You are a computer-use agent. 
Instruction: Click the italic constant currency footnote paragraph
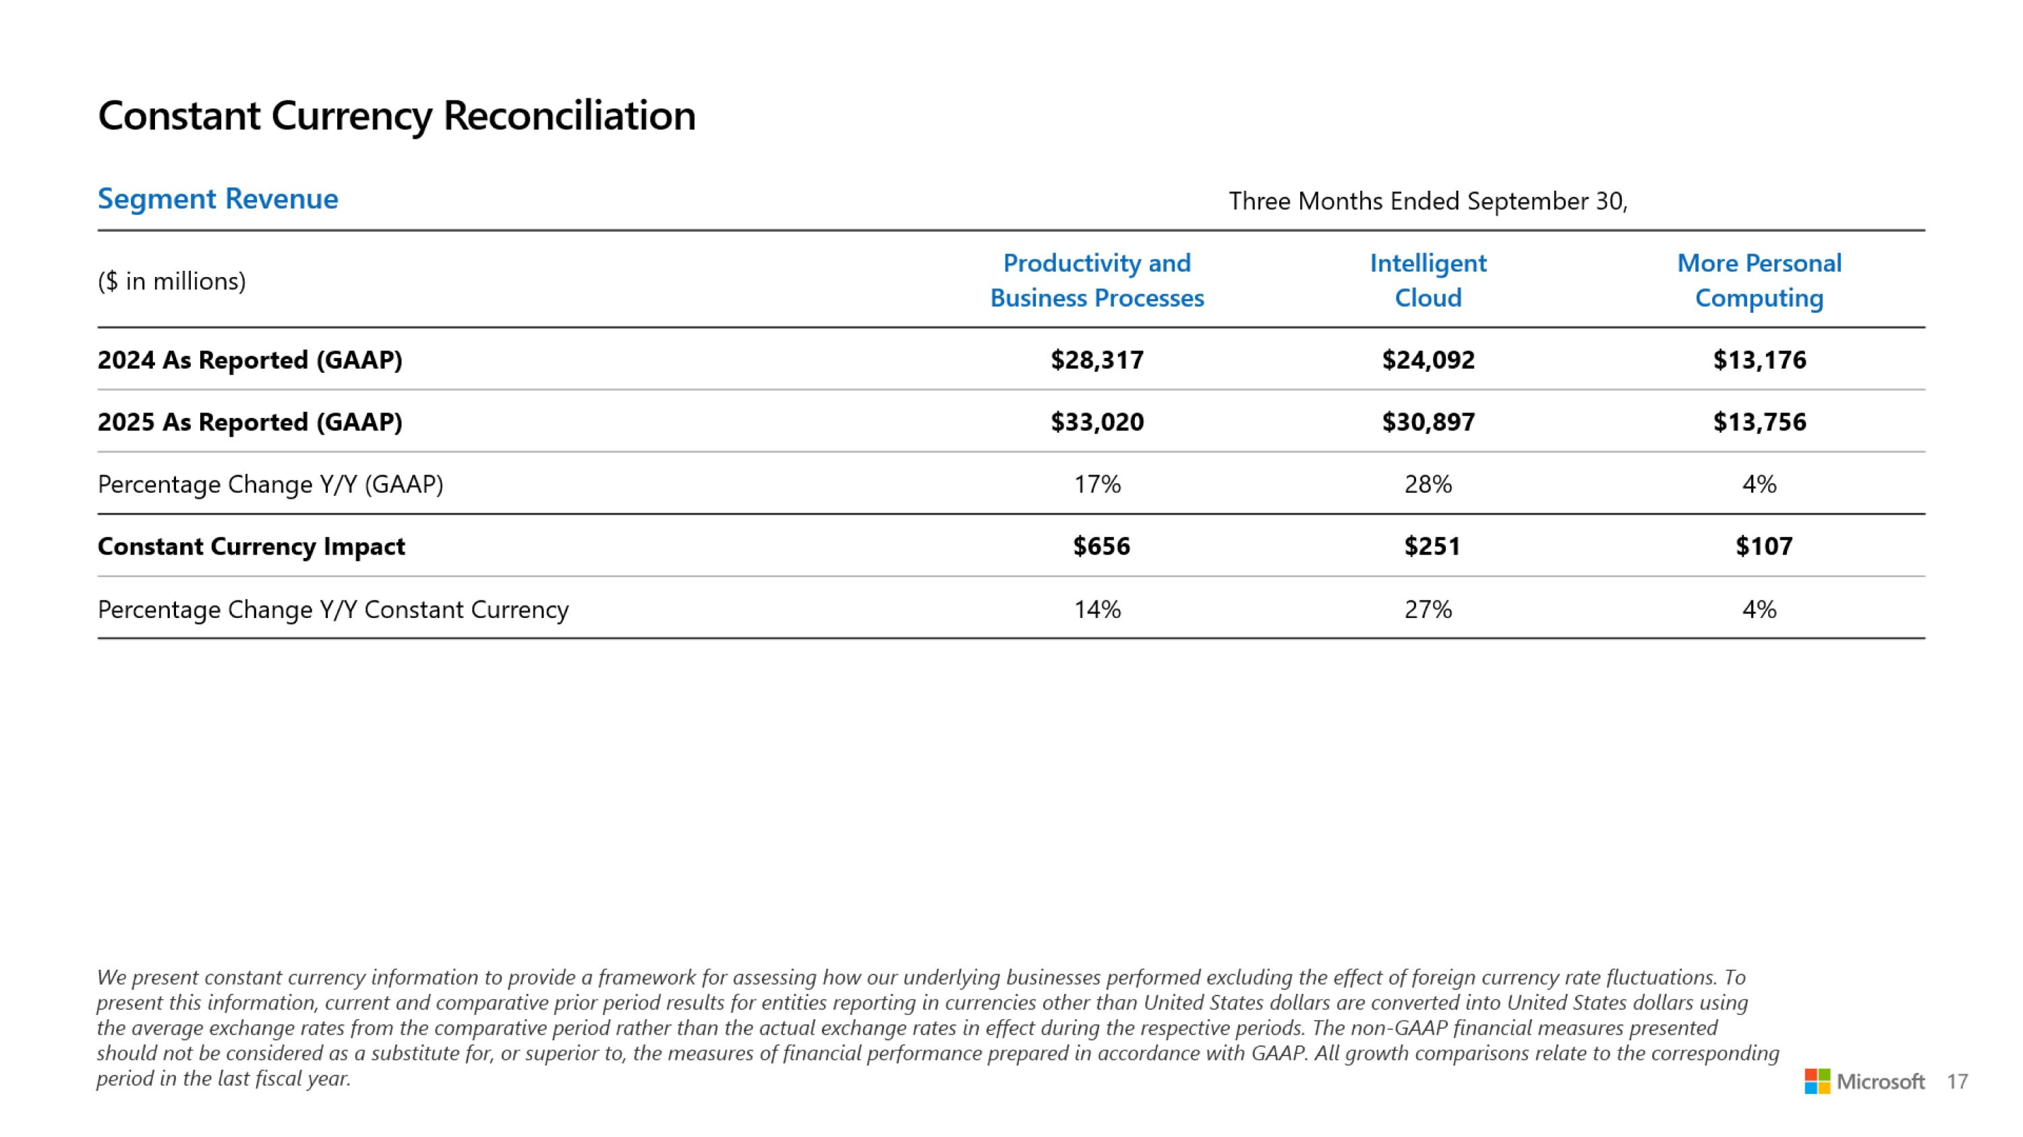coord(938,1027)
